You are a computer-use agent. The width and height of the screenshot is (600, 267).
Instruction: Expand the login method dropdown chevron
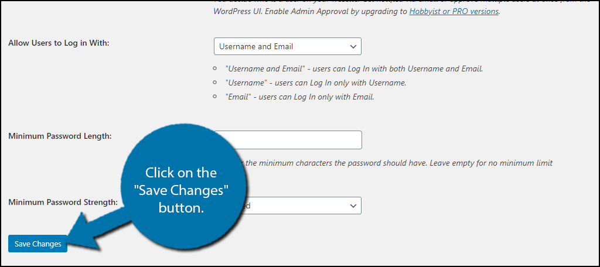tap(353, 46)
